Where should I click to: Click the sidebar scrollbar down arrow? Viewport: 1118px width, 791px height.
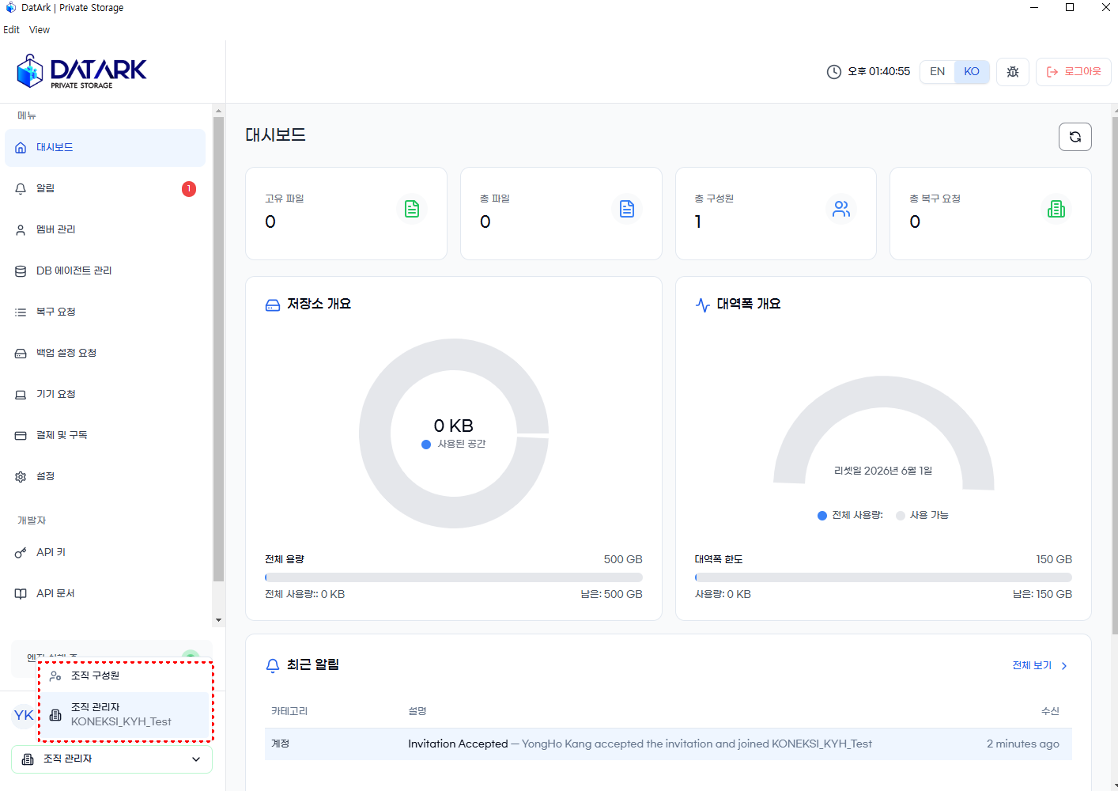pyautogui.click(x=219, y=621)
